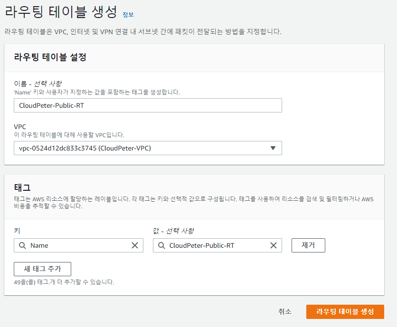Cancel with the 취소 button
Viewport: 397px width, 327px height.
(285, 311)
